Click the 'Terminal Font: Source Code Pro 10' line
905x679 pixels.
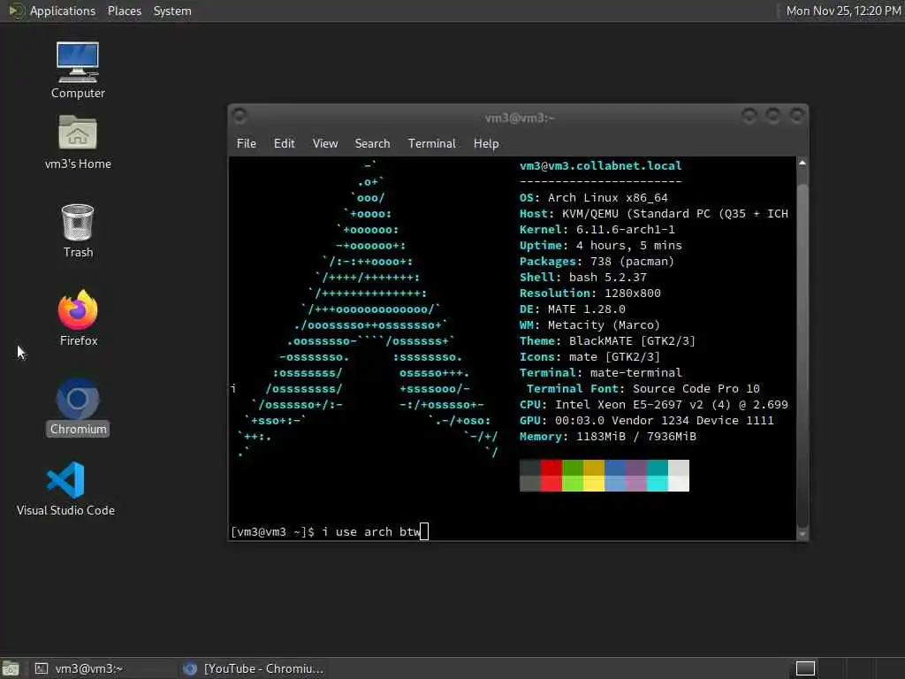643,389
